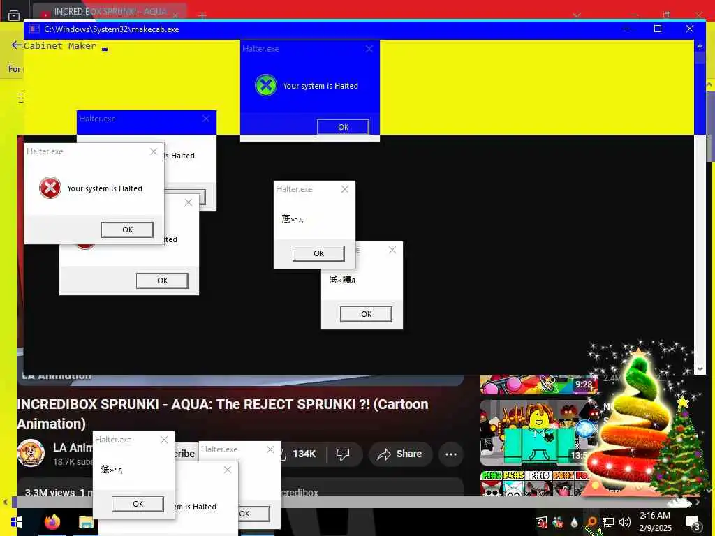
Task: Minimize the makecab.exe console window
Action: 626,29
